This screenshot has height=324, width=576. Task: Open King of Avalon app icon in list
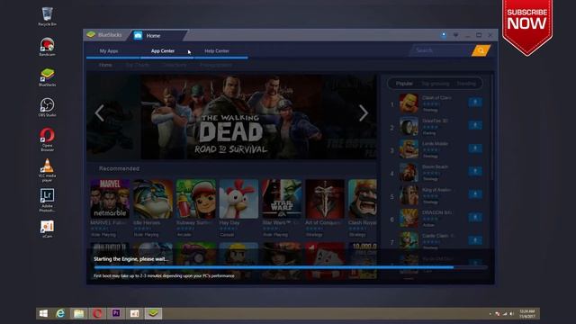[409, 195]
